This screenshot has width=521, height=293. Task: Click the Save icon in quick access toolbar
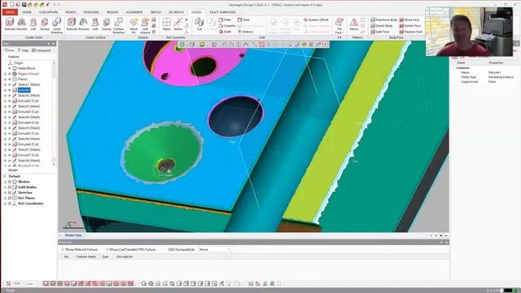click(x=24, y=5)
